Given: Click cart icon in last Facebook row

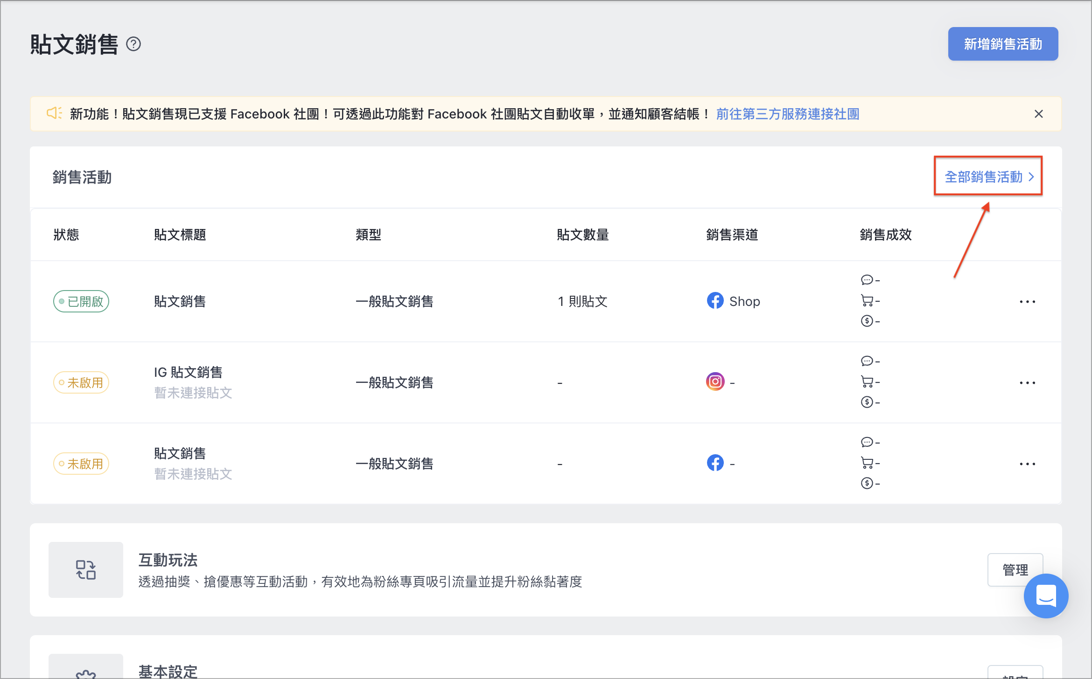Looking at the screenshot, I should pos(867,463).
